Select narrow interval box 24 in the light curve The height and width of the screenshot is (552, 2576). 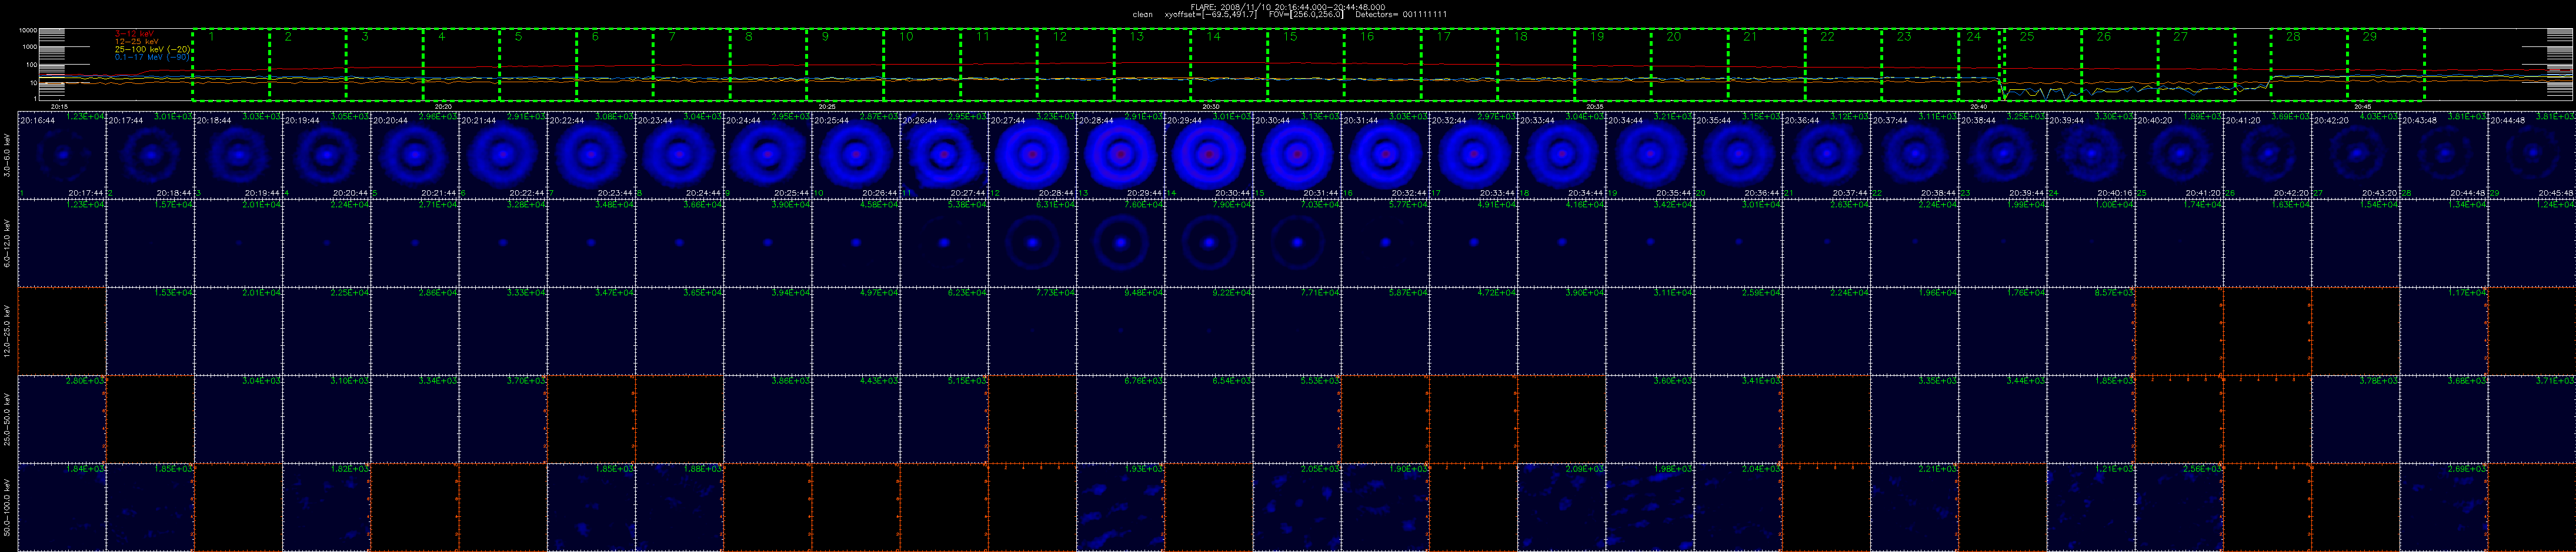[1980, 65]
